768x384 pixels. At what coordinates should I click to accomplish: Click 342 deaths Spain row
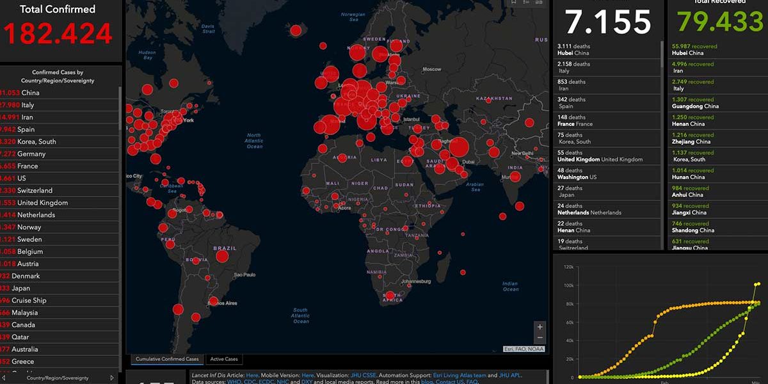tap(607, 102)
